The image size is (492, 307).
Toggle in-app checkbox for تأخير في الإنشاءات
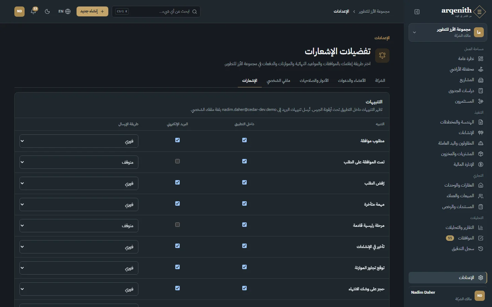244,246
